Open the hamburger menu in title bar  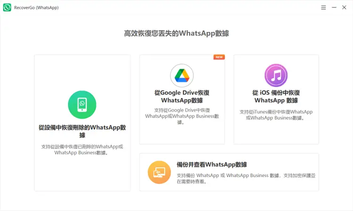[323, 8]
